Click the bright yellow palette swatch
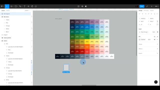Viewport: 160px width, 90px height. pos(87,42)
